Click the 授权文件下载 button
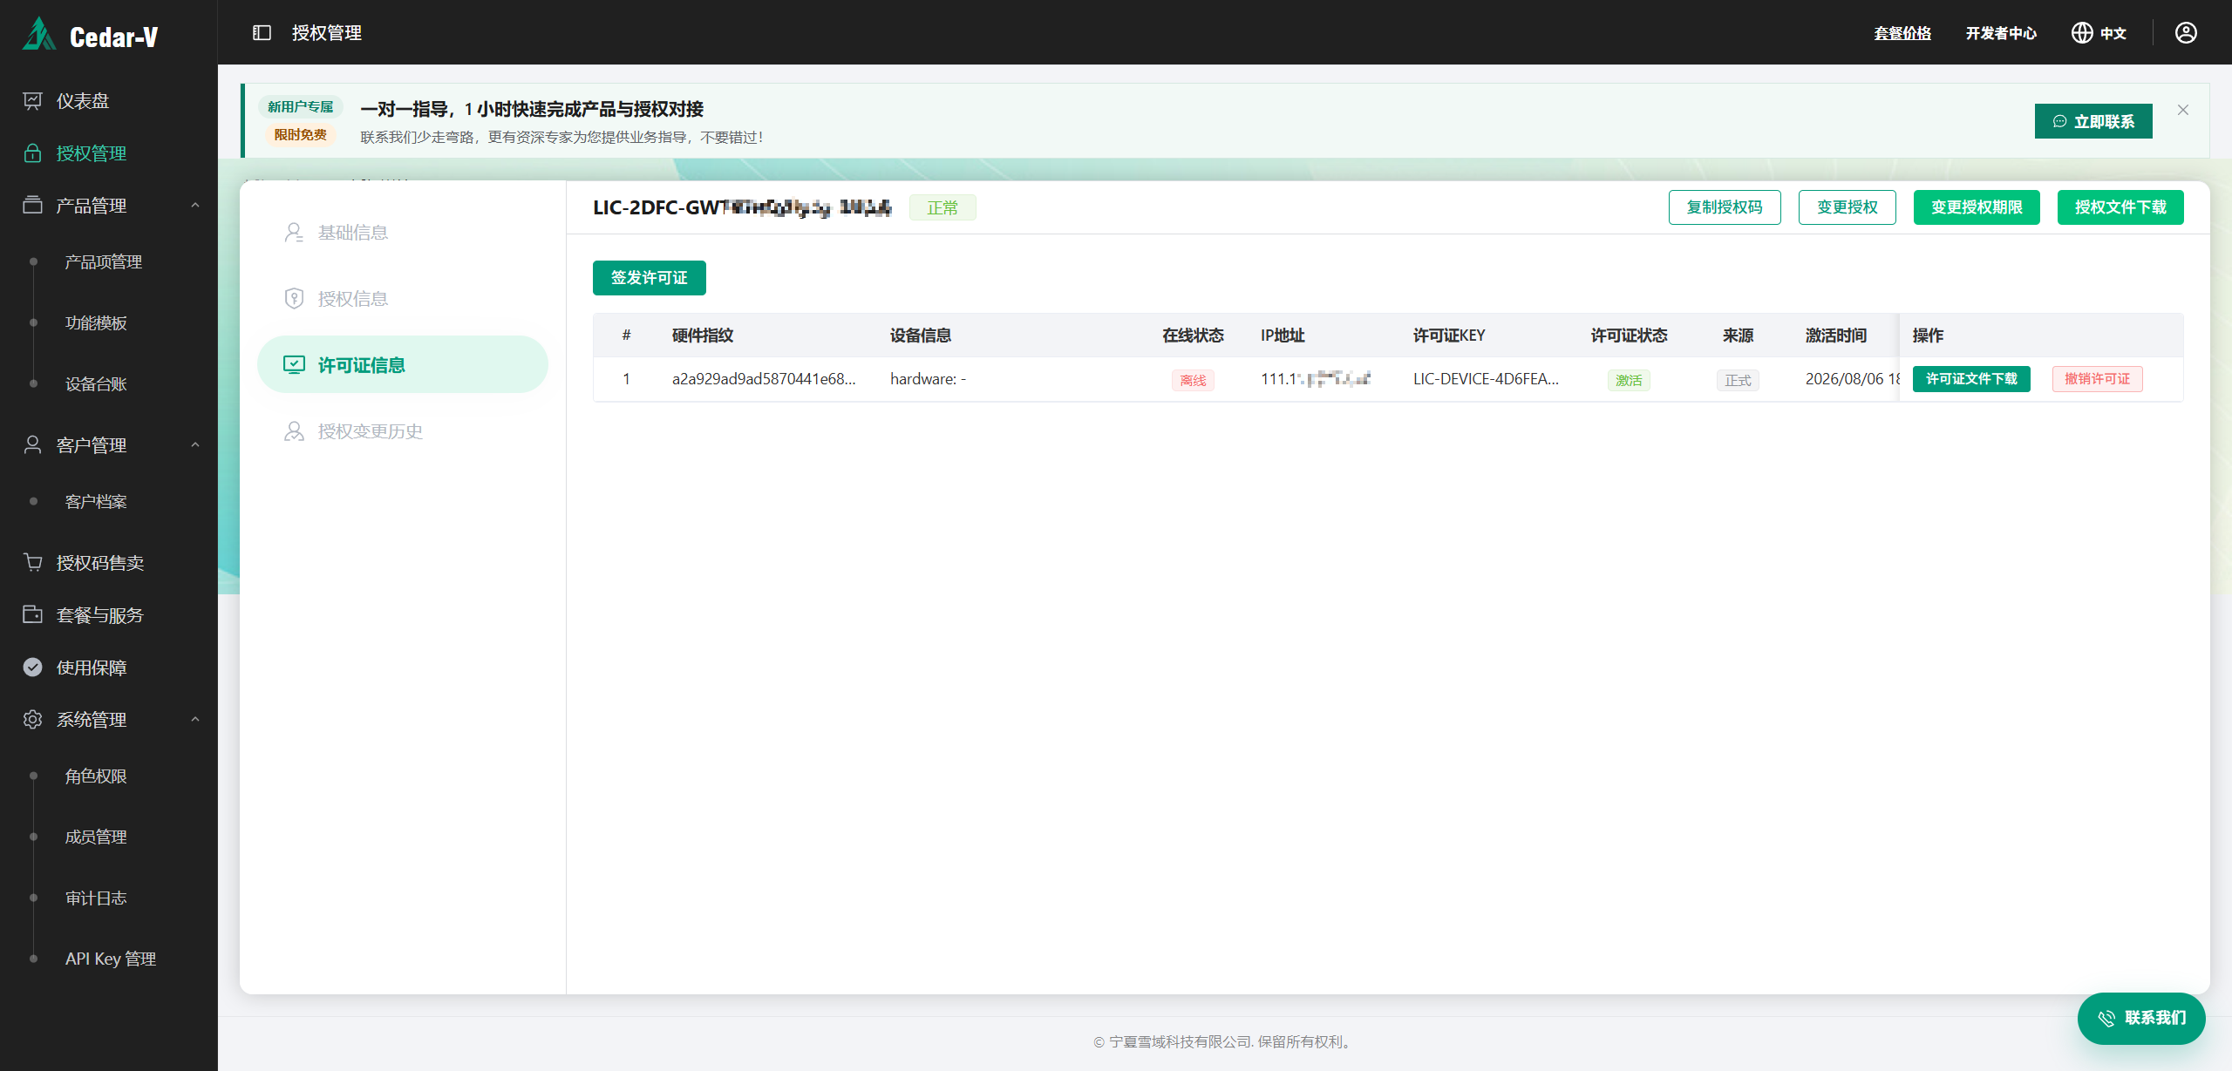 (2120, 207)
